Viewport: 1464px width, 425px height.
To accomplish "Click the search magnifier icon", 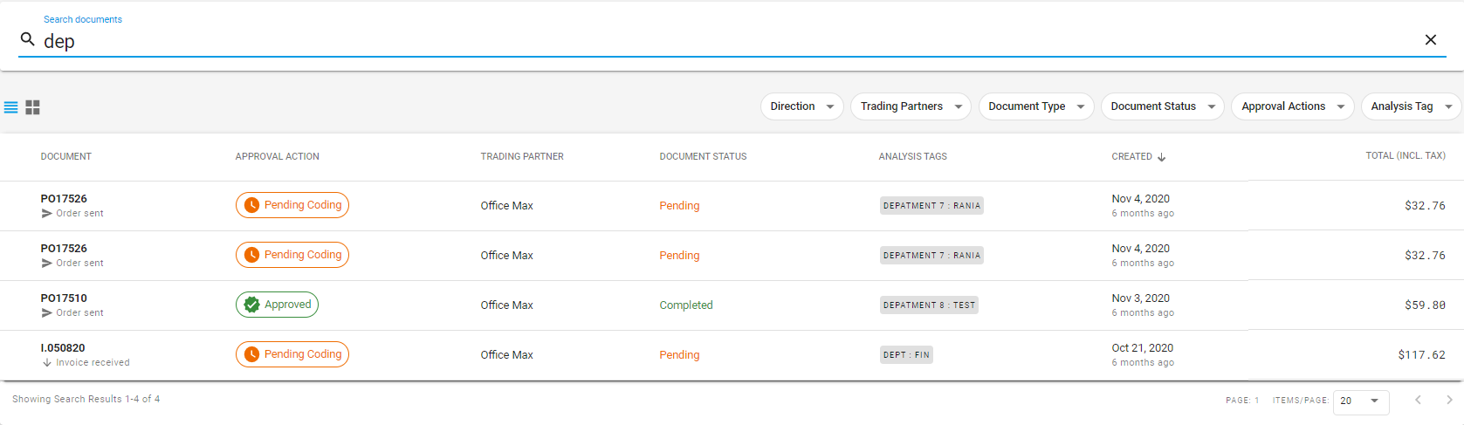I will [x=28, y=39].
